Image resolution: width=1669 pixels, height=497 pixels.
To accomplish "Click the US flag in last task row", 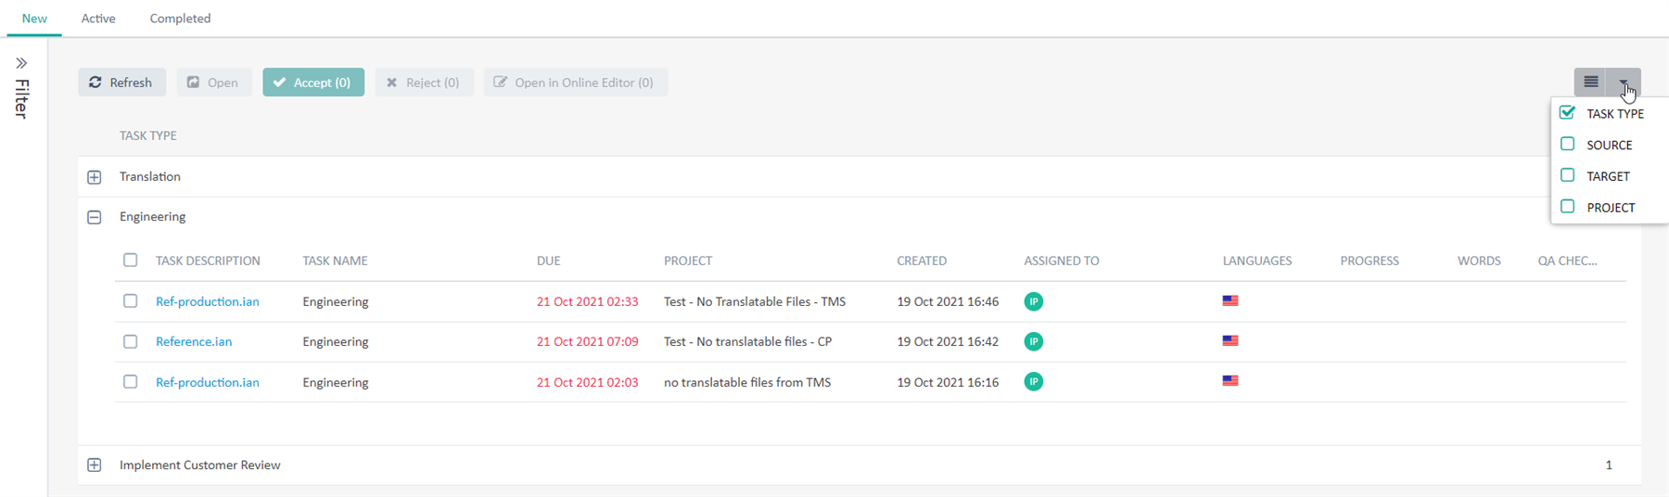I will coord(1230,380).
